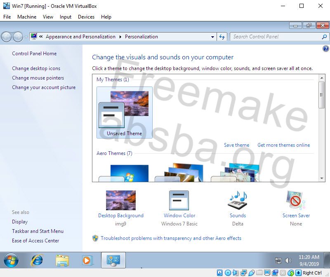The height and width of the screenshot is (277, 330).
Task: Click the VirtualBox optical disk indicator
Action: (228, 273)
